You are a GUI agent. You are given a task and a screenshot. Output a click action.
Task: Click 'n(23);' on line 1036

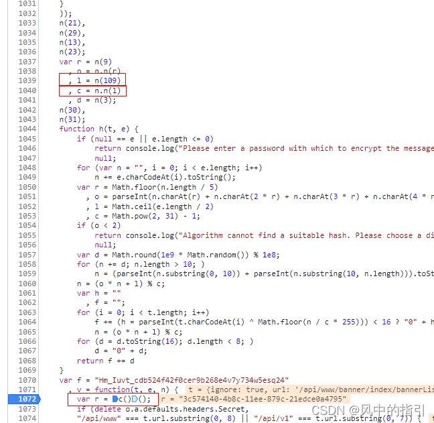tap(72, 52)
